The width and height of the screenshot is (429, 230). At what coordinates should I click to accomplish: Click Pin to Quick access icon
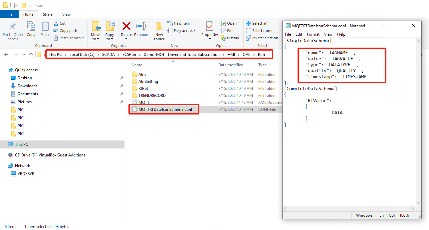tap(13, 26)
